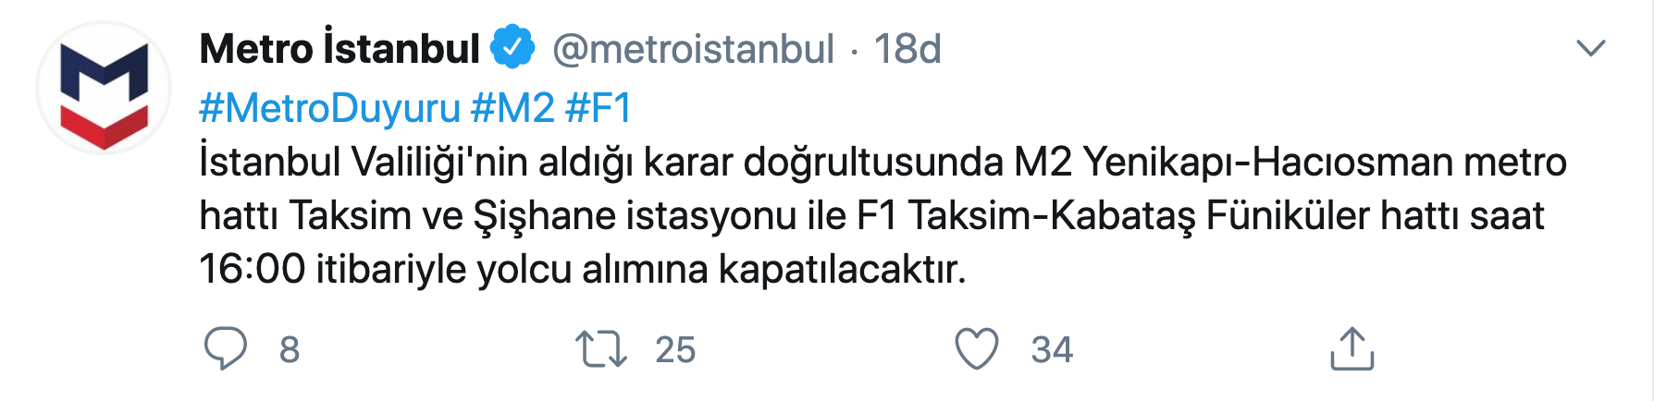Click the retweet count 25
The image size is (1654, 401).
[675, 350]
